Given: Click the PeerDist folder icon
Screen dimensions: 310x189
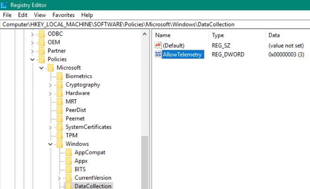Looking at the screenshot, I should [x=60, y=110].
